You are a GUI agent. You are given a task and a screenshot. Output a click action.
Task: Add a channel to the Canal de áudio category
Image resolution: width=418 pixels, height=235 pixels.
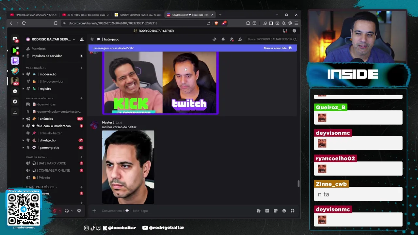click(x=81, y=157)
